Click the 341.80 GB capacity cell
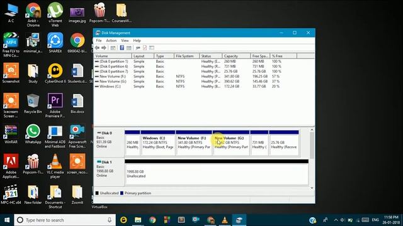 (x=232, y=77)
